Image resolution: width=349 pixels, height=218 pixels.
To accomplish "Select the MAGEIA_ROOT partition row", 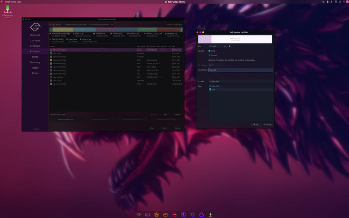I will click(x=116, y=74).
